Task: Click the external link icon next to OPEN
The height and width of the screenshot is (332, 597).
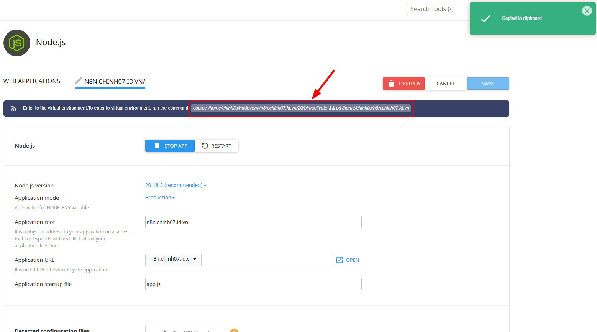Action: pyautogui.click(x=340, y=260)
